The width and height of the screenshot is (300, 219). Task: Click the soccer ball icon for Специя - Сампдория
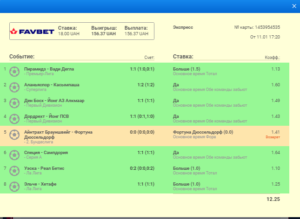click(x=15, y=155)
